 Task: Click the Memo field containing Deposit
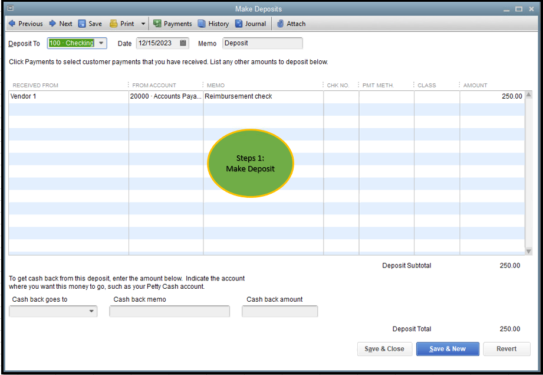pyautogui.click(x=262, y=43)
